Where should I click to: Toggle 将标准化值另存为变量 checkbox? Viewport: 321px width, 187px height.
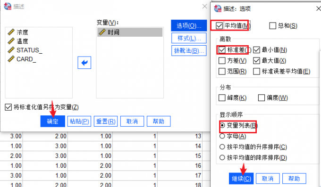pos(8,107)
